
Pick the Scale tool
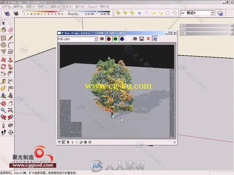[x=3, y=73]
